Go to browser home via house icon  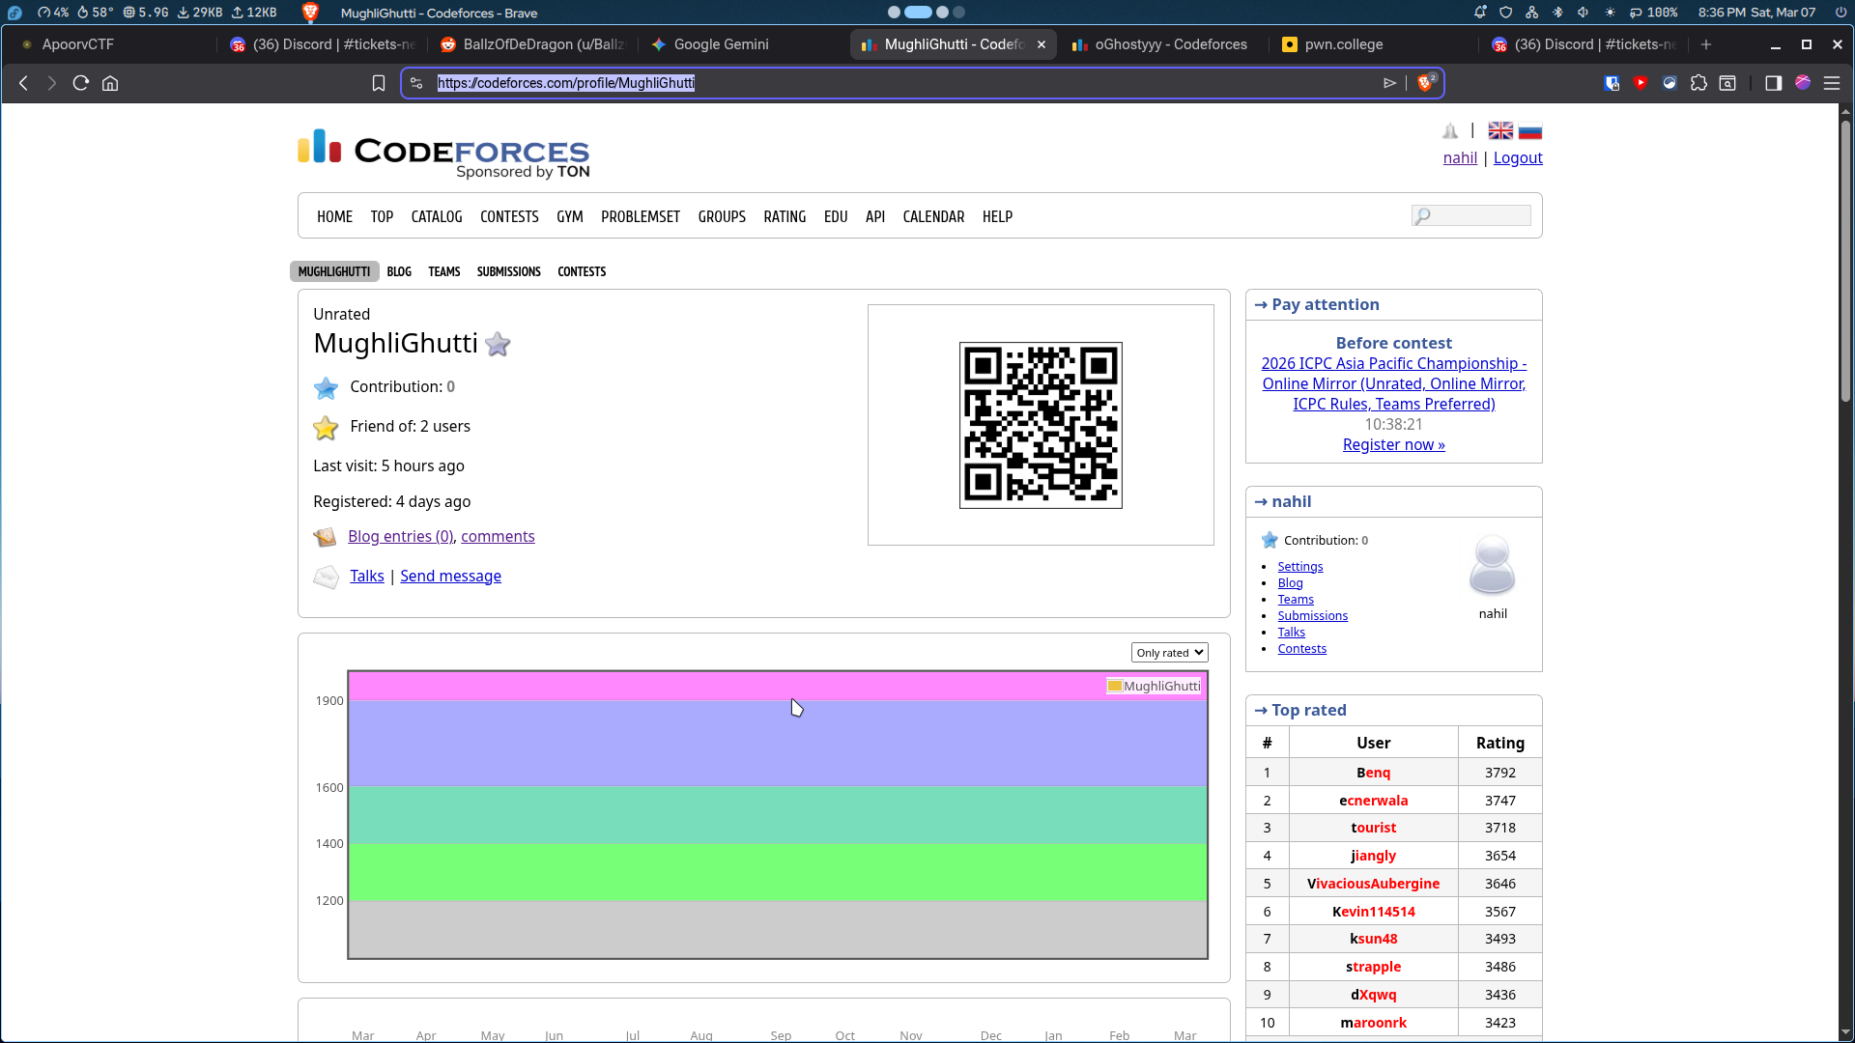(x=110, y=83)
